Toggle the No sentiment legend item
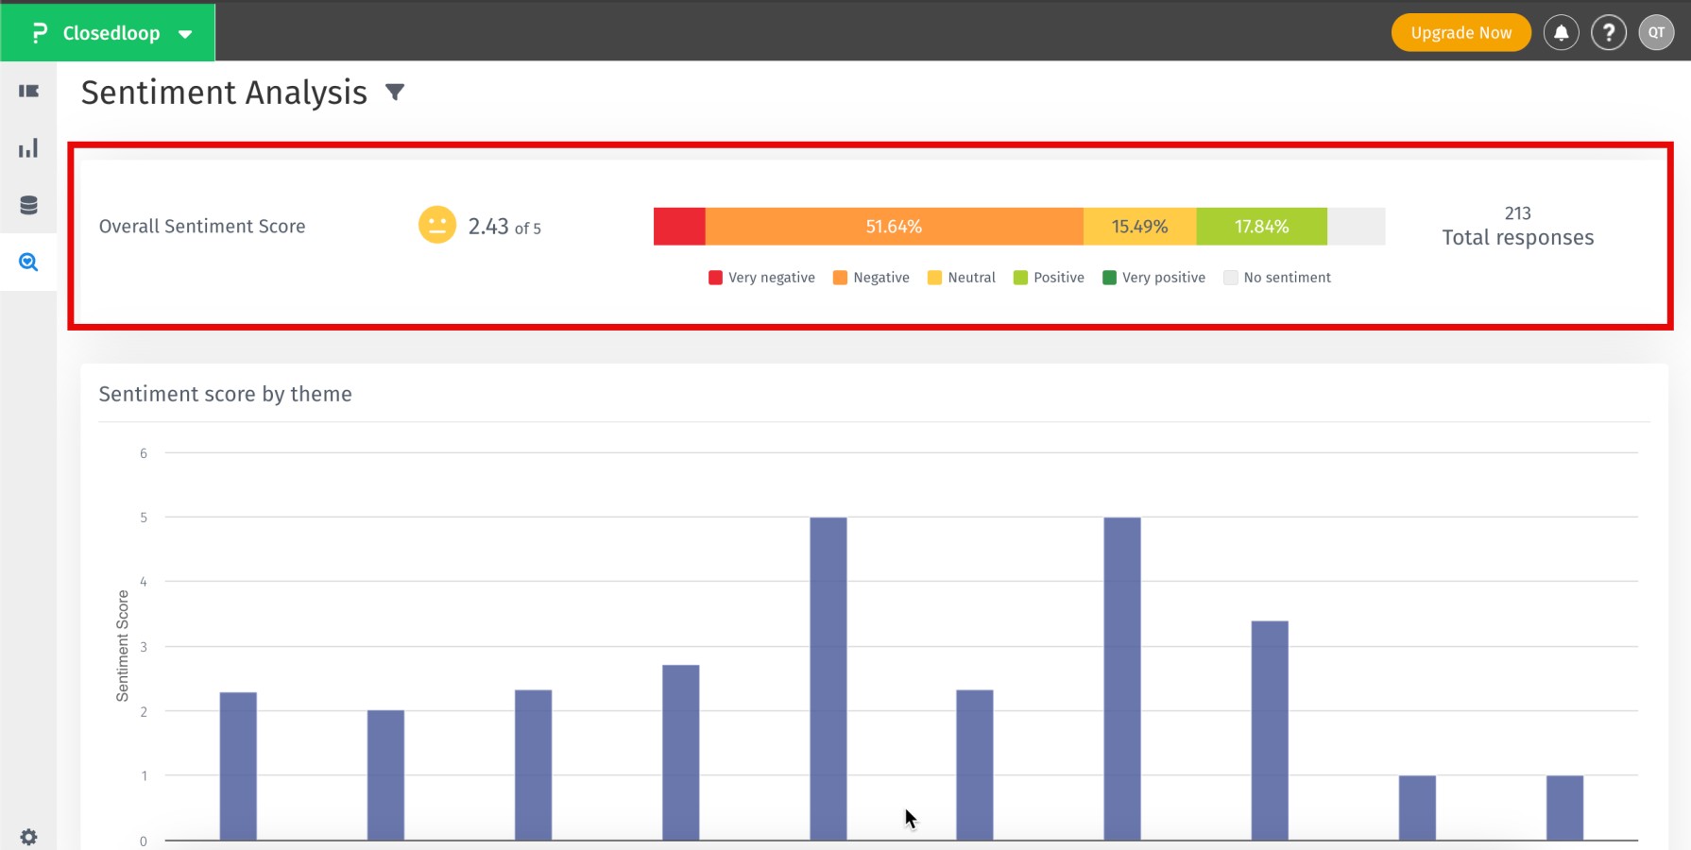The image size is (1691, 850). coord(1277,277)
